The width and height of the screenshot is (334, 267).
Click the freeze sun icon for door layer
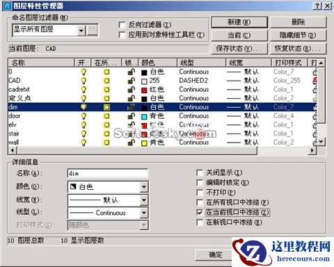(106, 116)
